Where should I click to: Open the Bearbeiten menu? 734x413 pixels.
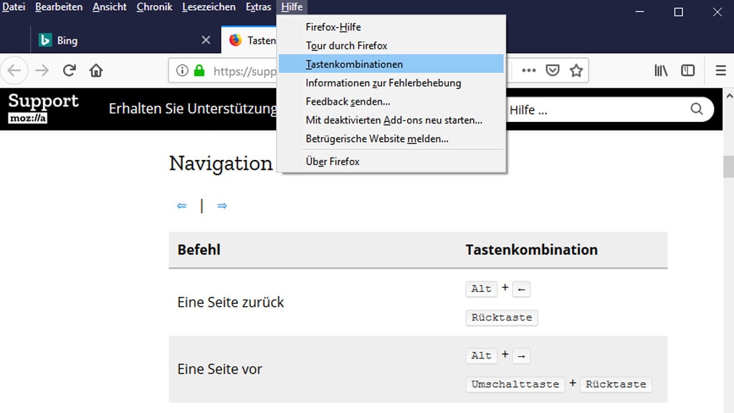click(x=59, y=7)
